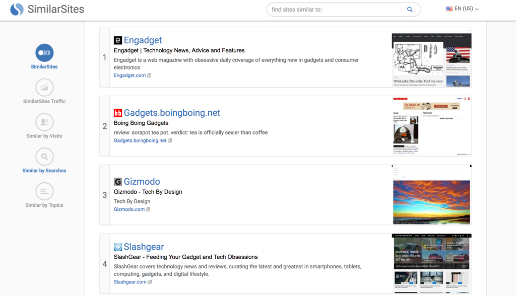The height and width of the screenshot is (296, 516).
Task: Click the SimilarSites header wordmark
Action: coord(56,9)
